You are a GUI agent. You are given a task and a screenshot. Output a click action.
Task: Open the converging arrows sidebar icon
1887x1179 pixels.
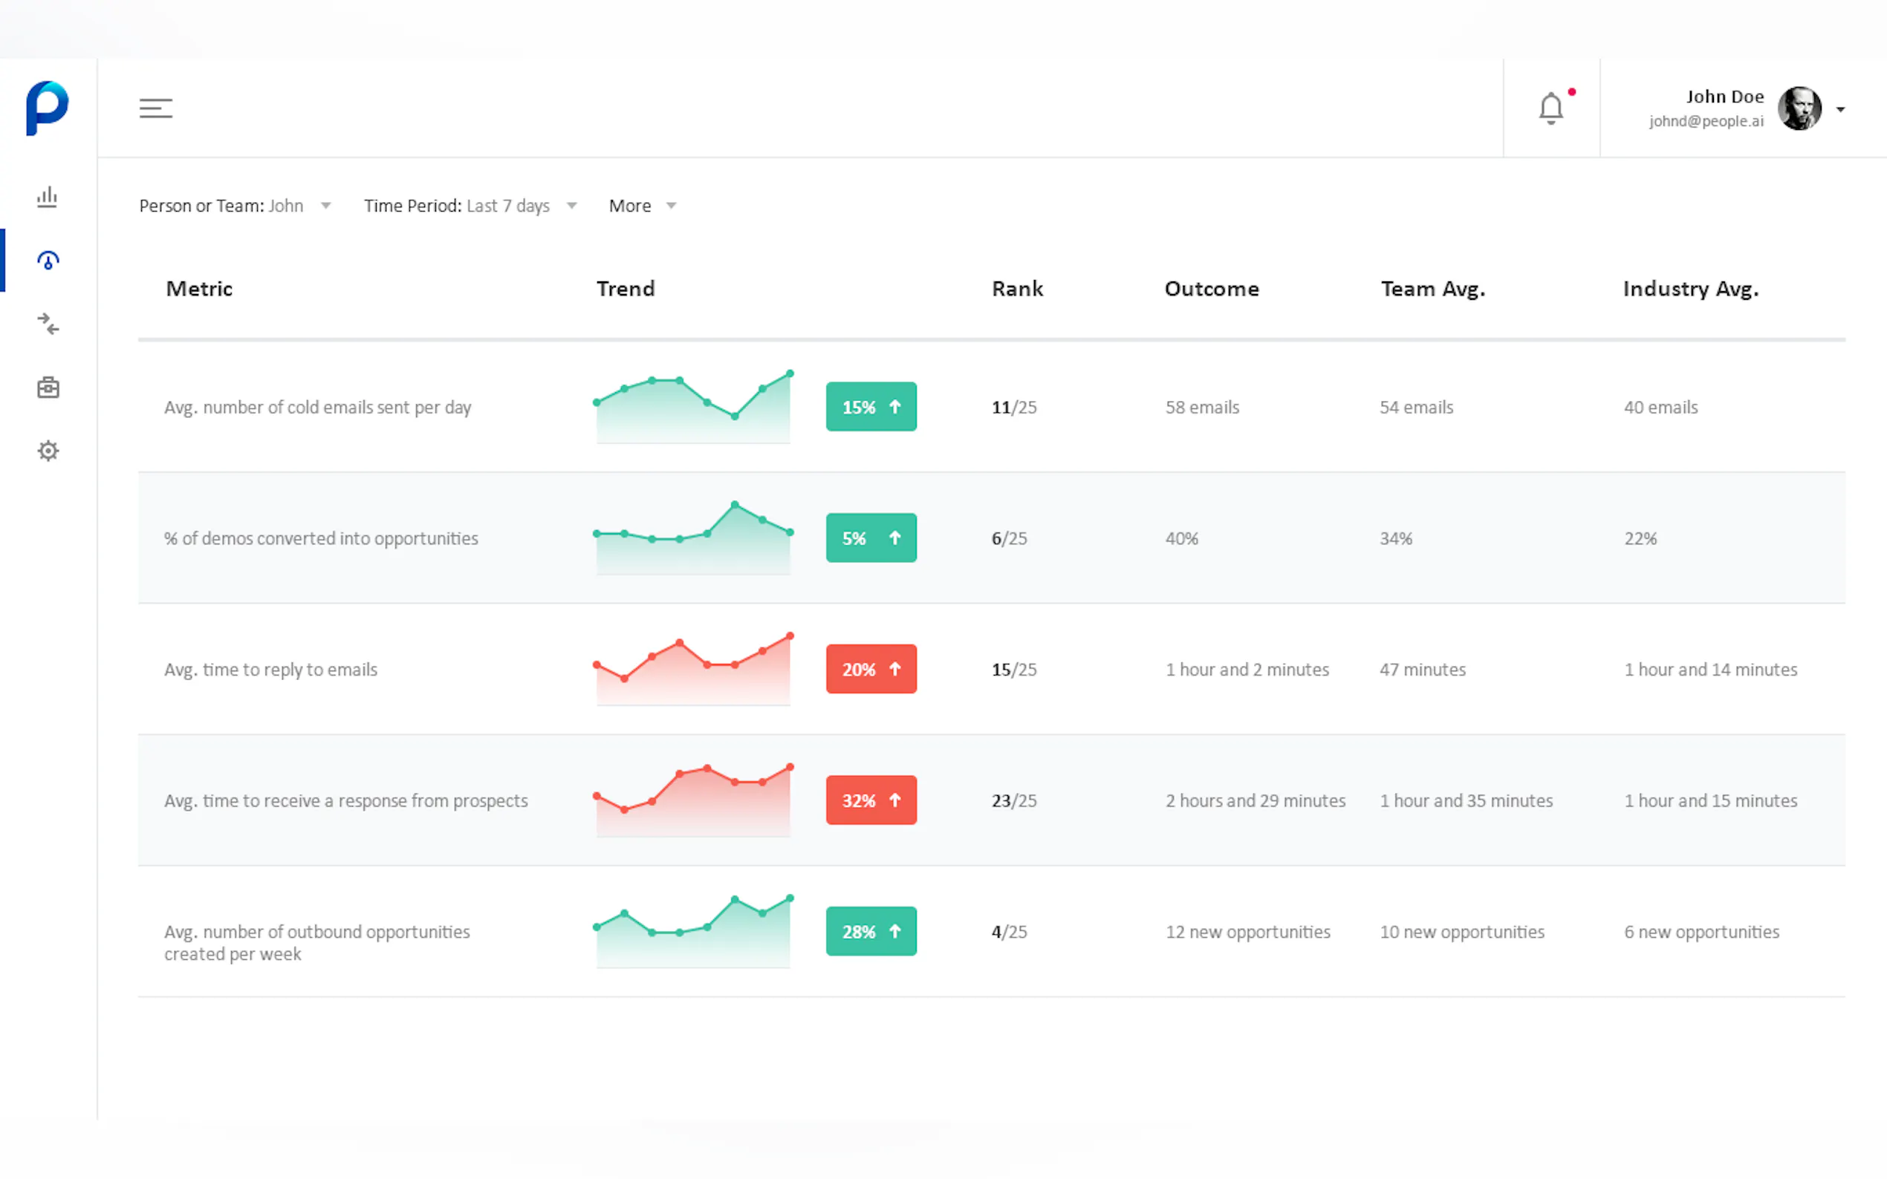click(48, 324)
